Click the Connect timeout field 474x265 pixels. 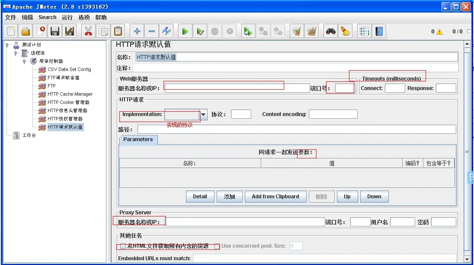(395, 88)
